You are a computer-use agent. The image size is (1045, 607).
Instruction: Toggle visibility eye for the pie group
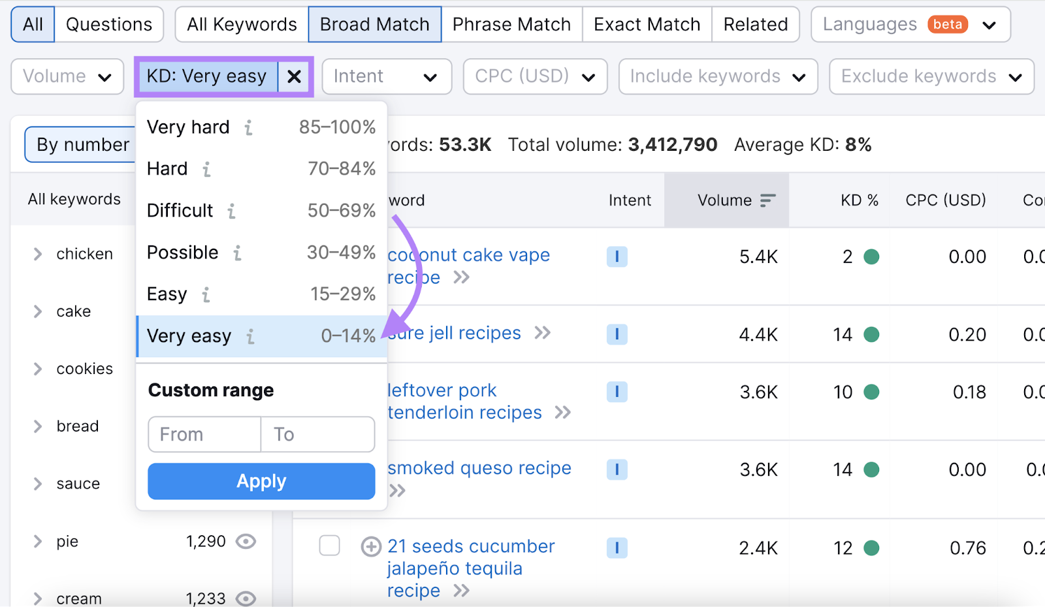point(247,541)
